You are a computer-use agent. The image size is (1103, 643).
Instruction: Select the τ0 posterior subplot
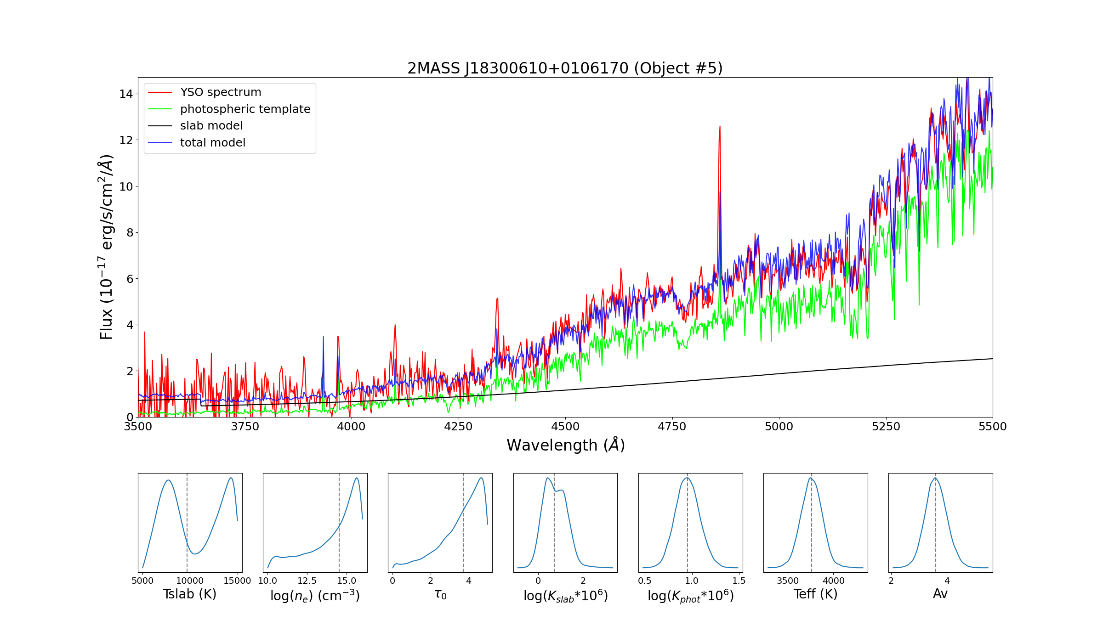click(440, 523)
